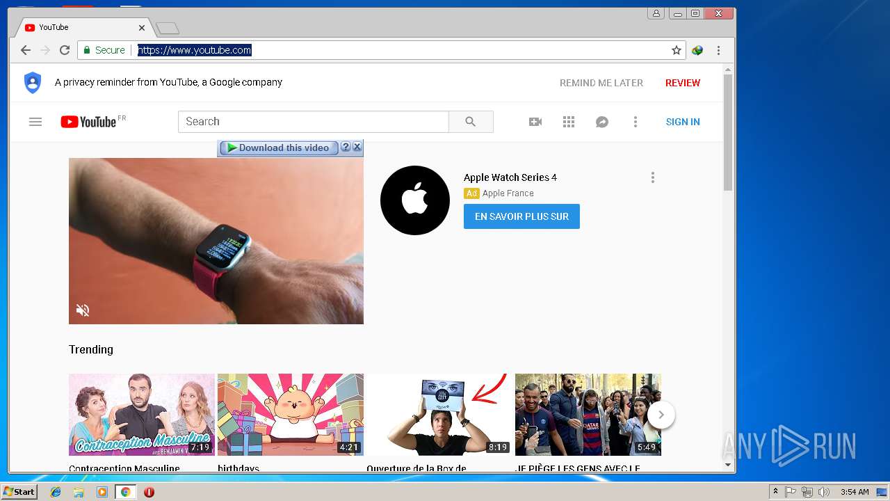Viewport: 890px width, 501px height.
Task: Play the Apple Watch ad video
Action: pyautogui.click(x=216, y=241)
